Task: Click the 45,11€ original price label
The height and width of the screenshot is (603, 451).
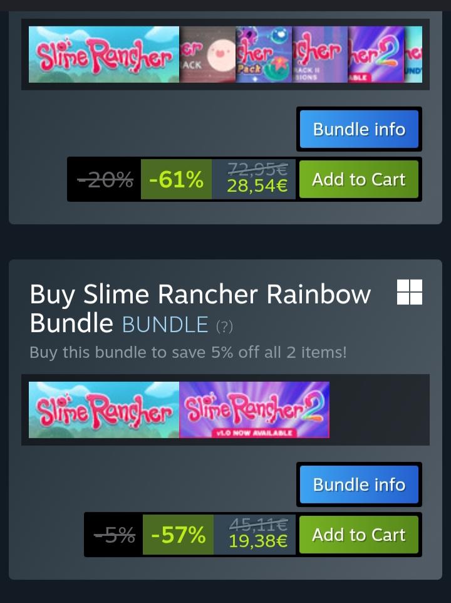Action: click(x=258, y=524)
